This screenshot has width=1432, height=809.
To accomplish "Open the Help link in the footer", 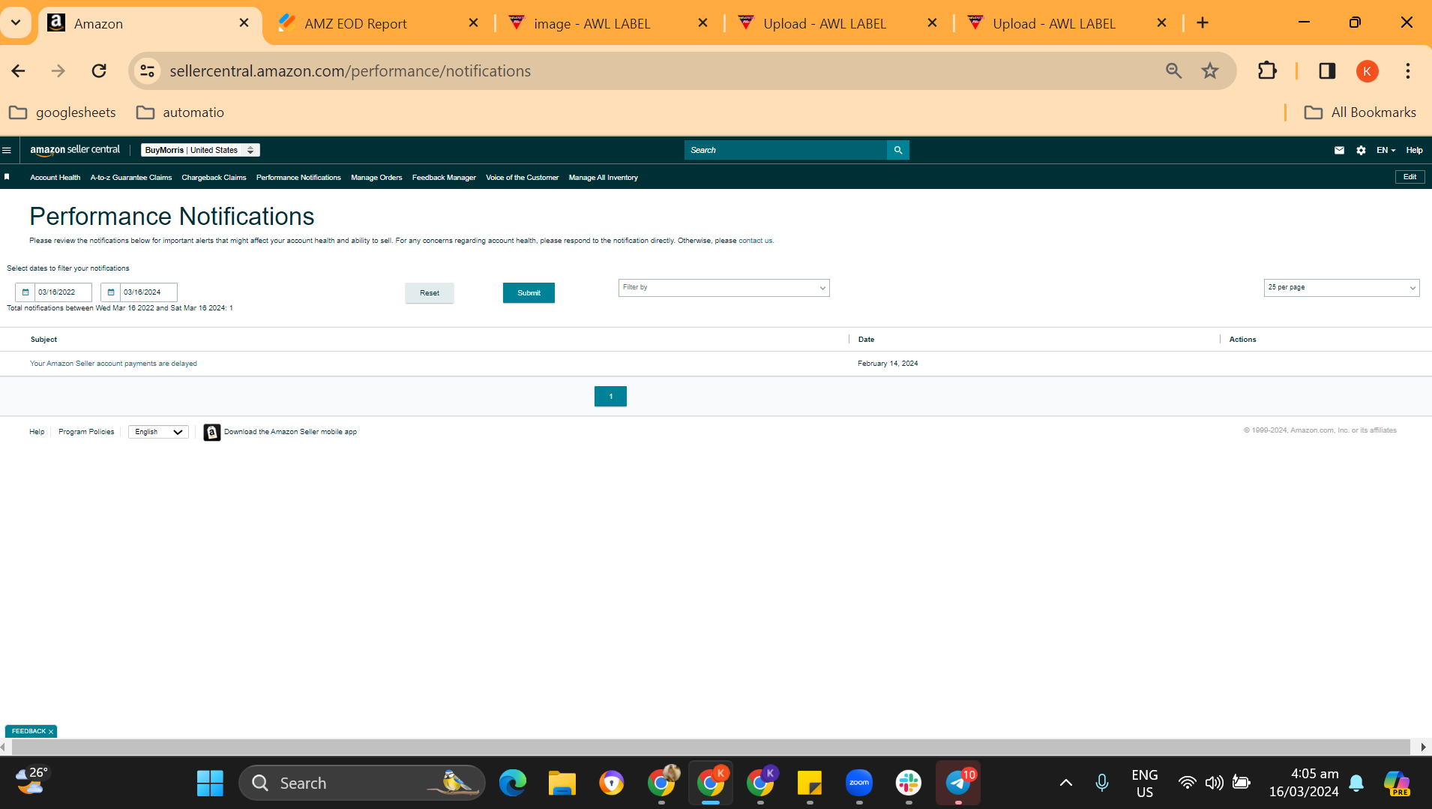I will 37,432.
